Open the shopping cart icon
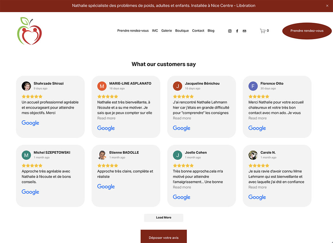The width and height of the screenshot is (333, 243). 263,31
